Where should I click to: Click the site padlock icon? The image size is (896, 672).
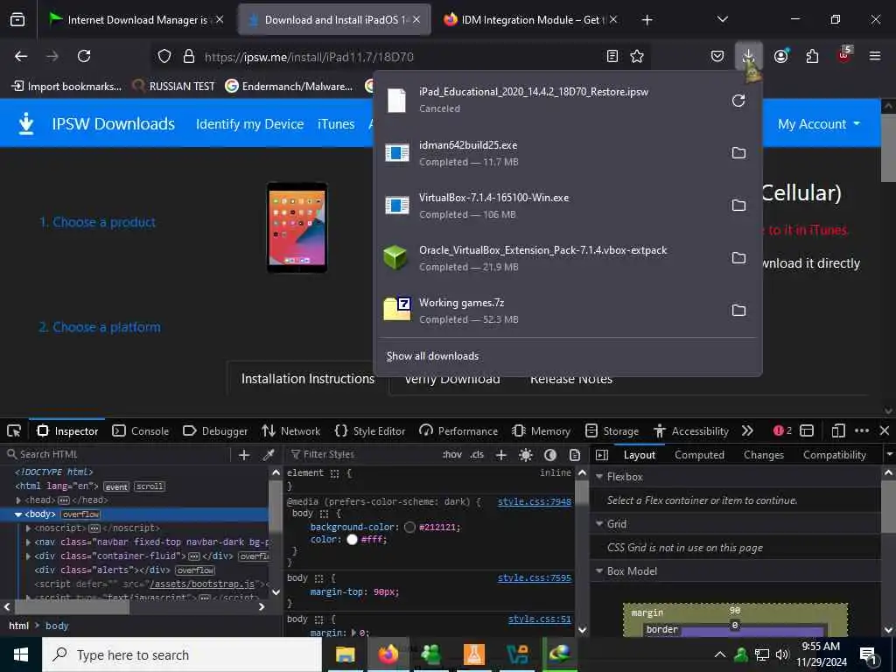point(189,56)
